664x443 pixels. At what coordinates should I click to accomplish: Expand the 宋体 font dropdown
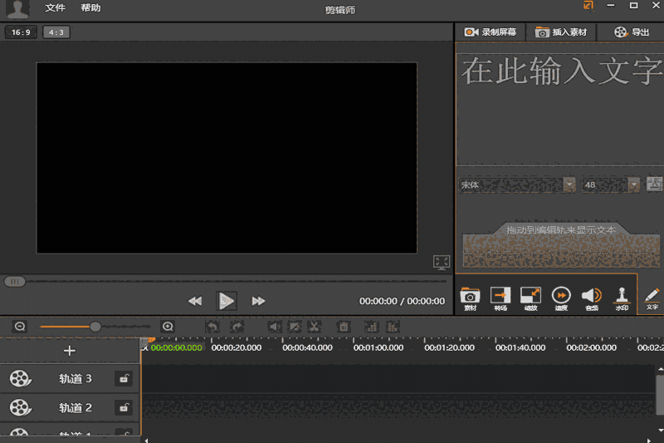click(x=569, y=185)
